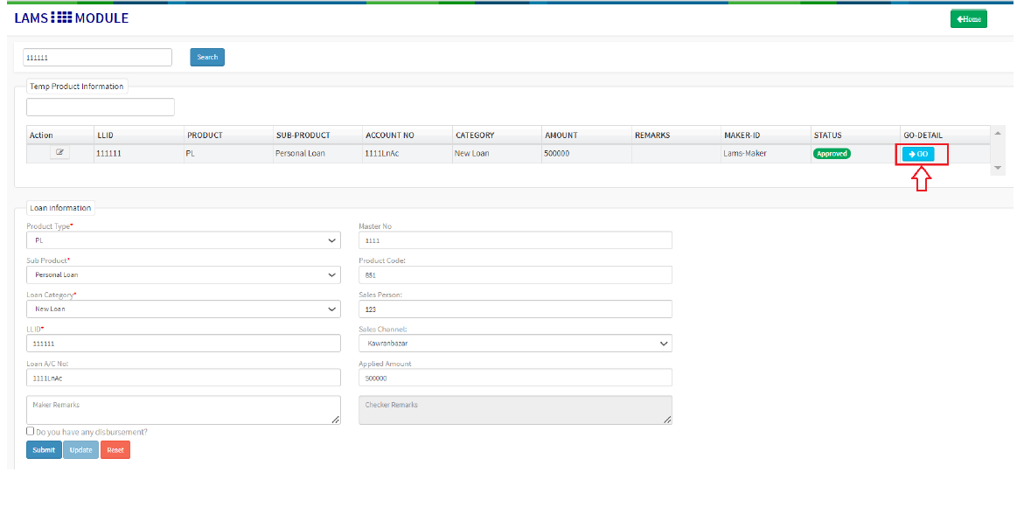Click the search field containing 111111
The image size is (1017, 507).
[97, 57]
